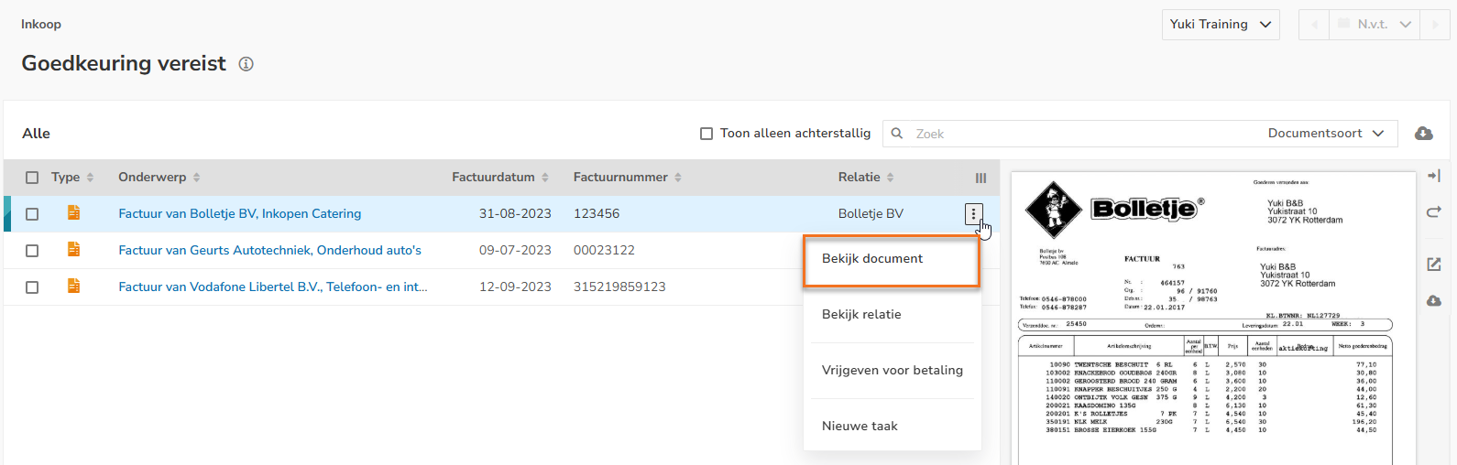Image resolution: width=1457 pixels, height=465 pixels.
Task: Open the N.v.t. dropdown
Action: (x=1374, y=25)
